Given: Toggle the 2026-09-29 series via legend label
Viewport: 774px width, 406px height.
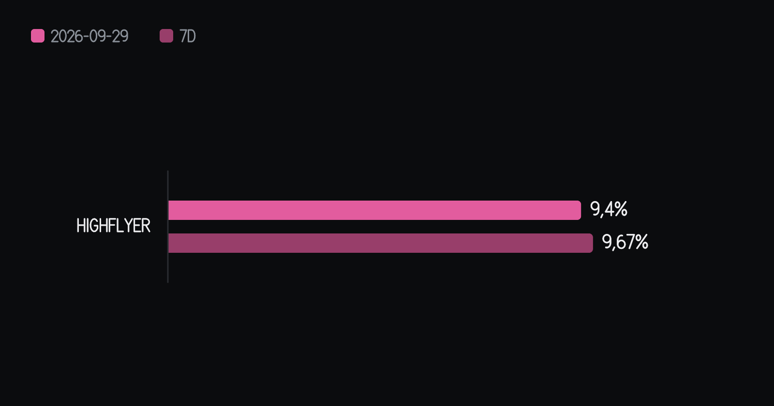Looking at the screenshot, I should tap(89, 36).
